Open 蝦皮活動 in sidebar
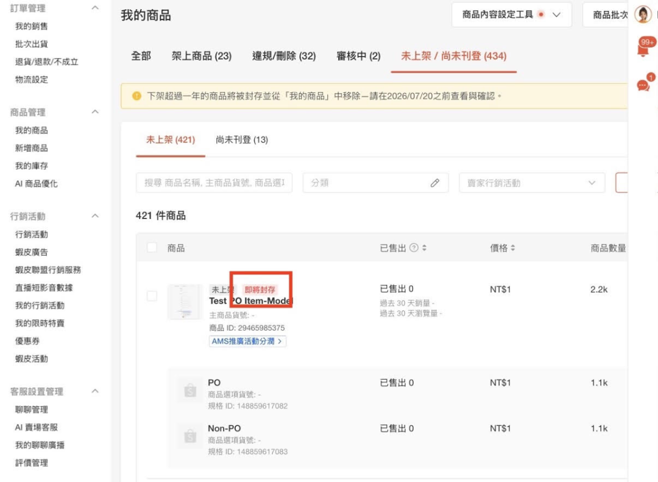 coord(32,359)
